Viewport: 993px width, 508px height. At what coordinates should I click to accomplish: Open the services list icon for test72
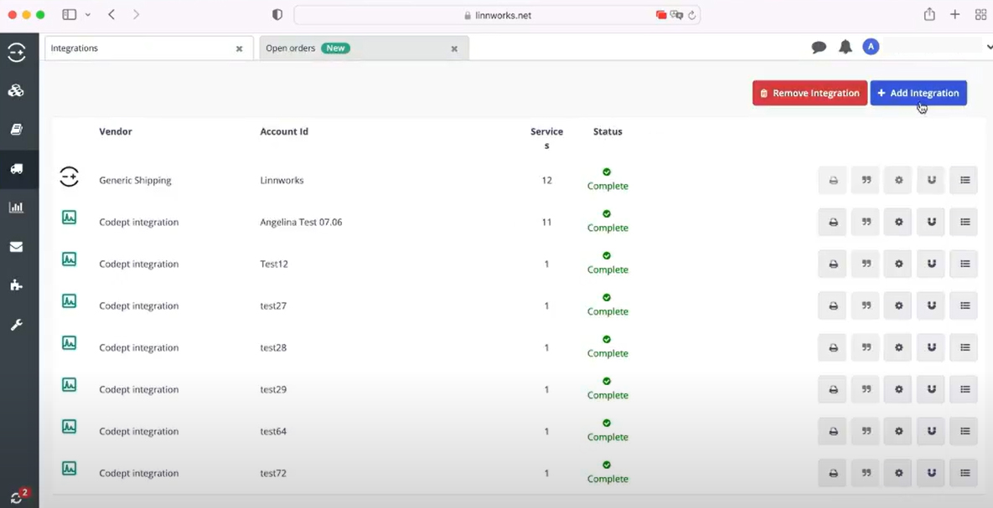pos(963,473)
